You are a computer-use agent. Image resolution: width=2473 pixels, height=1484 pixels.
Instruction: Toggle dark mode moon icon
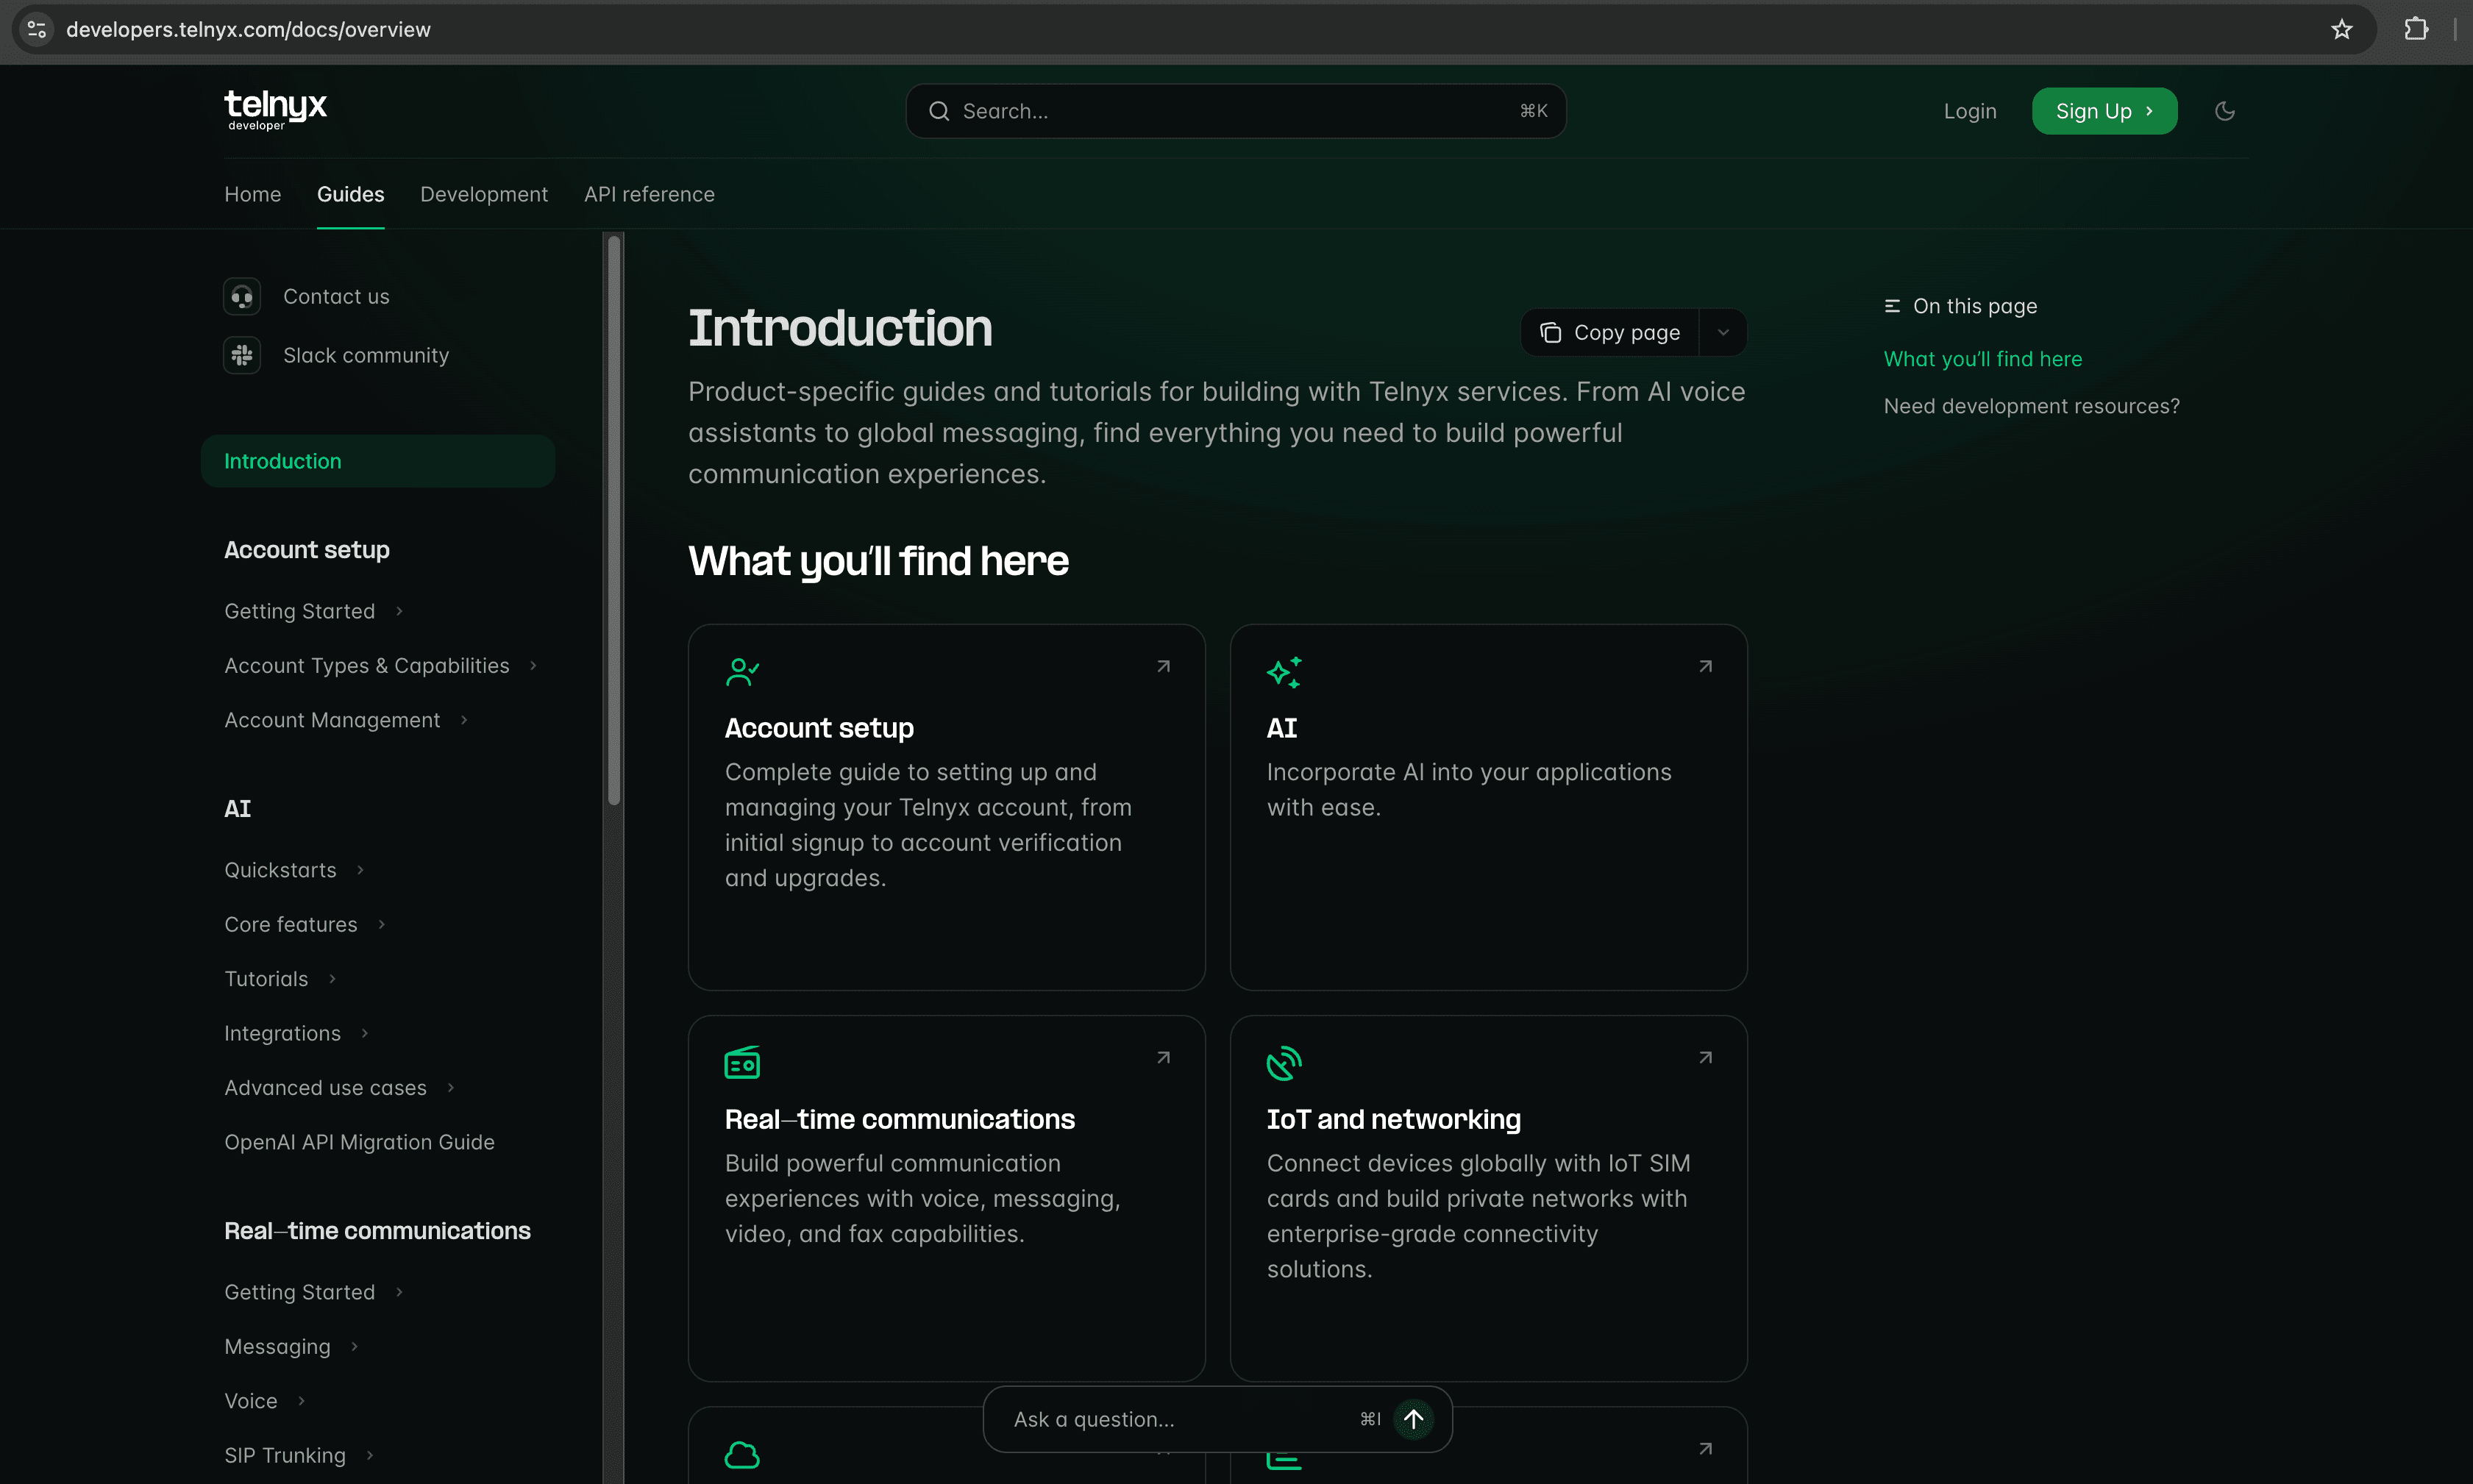pyautogui.click(x=2224, y=111)
